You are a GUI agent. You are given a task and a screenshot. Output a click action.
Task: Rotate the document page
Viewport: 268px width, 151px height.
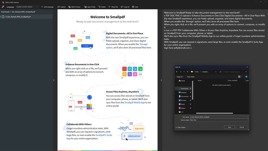point(102,7)
